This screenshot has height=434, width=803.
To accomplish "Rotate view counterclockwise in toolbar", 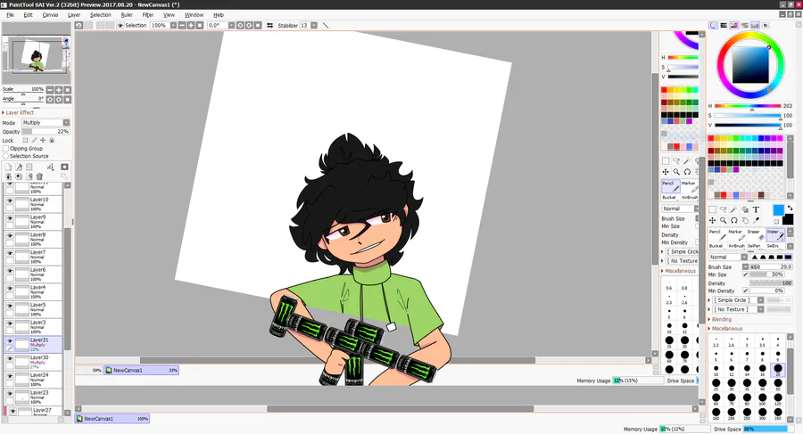I will click(x=240, y=25).
